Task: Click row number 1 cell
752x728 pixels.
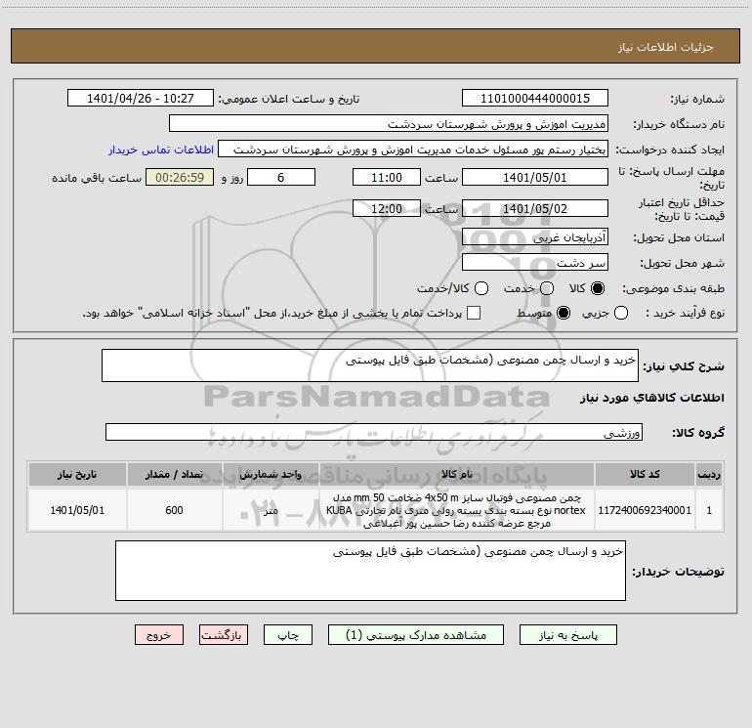Action: [x=709, y=510]
